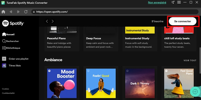
Task: Click the Non enregistré link
Action: (x=157, y=2)
